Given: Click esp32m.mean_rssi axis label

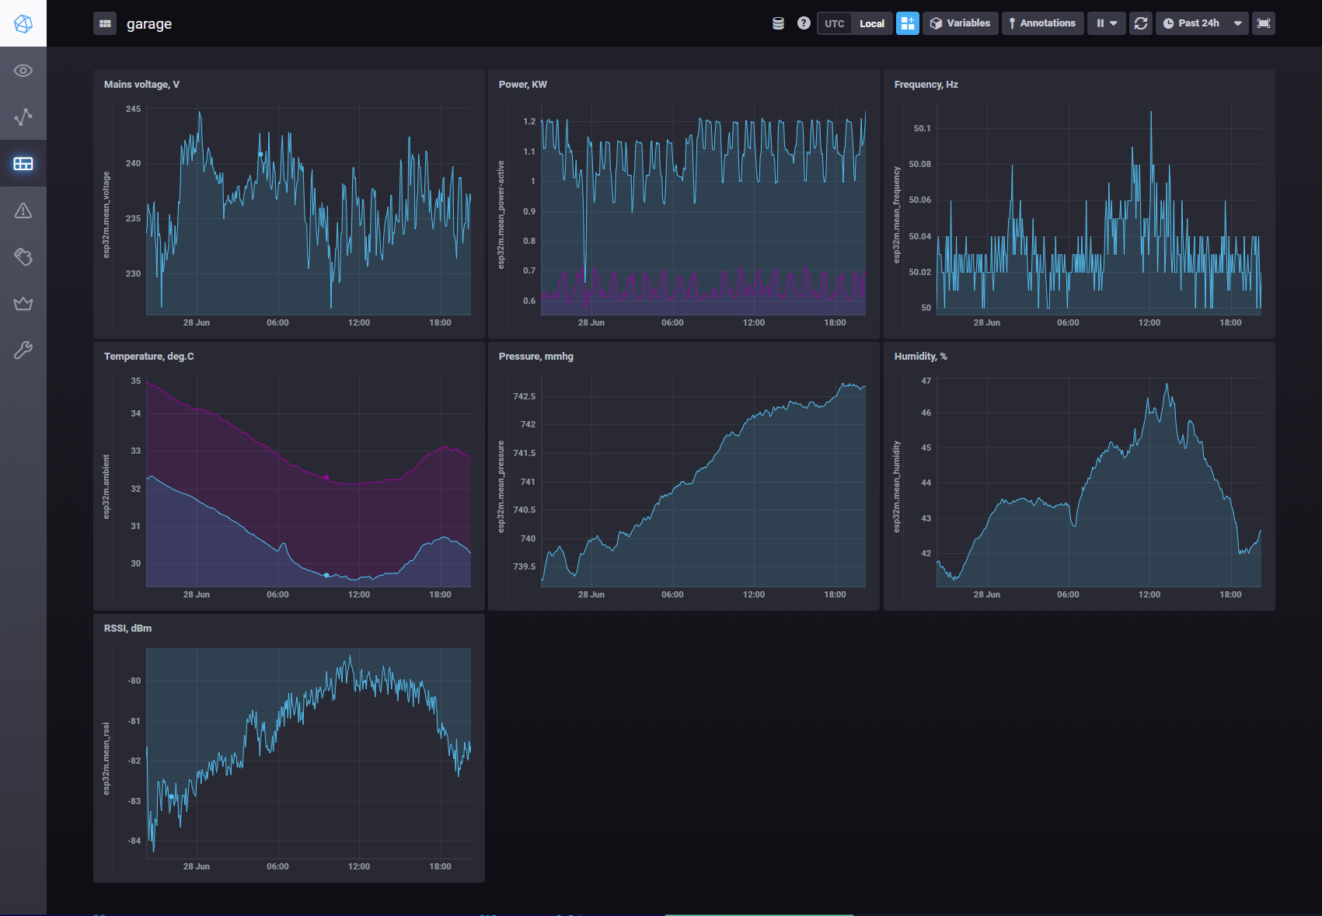Looking at the screenshot, I should (x=106, y=759).
